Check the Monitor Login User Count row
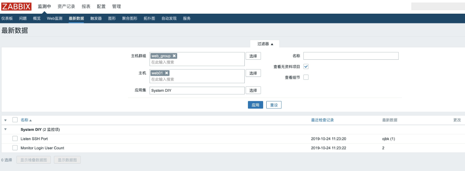 click(15, 148)
